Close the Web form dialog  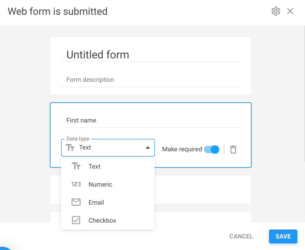290,11
